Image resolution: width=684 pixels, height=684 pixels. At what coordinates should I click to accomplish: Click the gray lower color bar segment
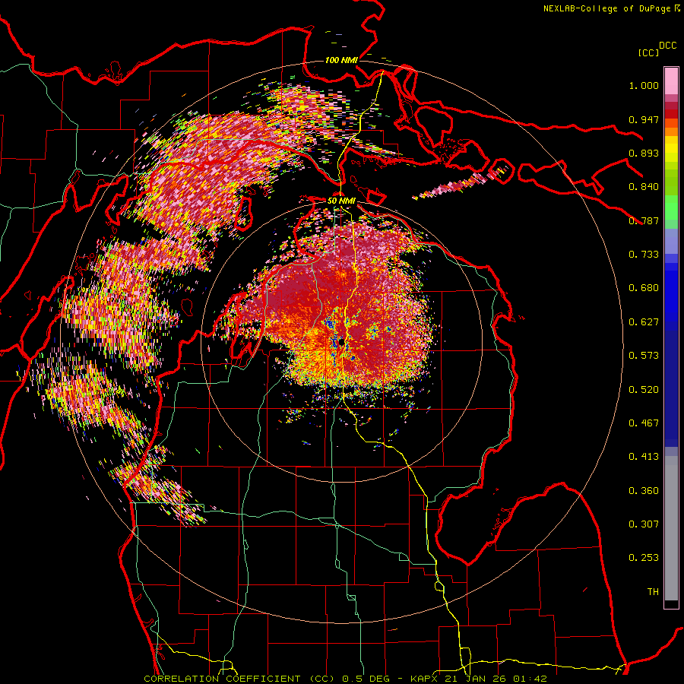[671, 528]
